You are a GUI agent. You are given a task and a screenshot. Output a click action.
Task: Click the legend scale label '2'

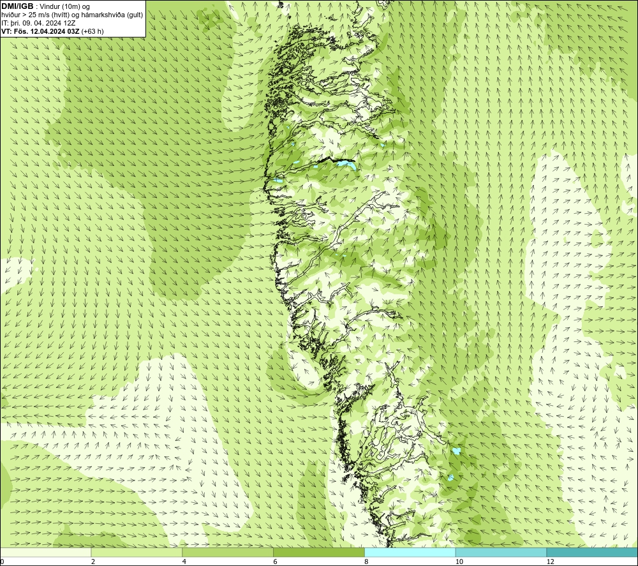[x=93, y=562]
